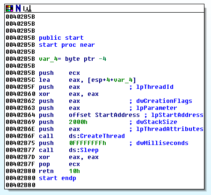Click the address 00402B7F pop ecx line
This screenshot has height=195, width=211.
[43, 164]
